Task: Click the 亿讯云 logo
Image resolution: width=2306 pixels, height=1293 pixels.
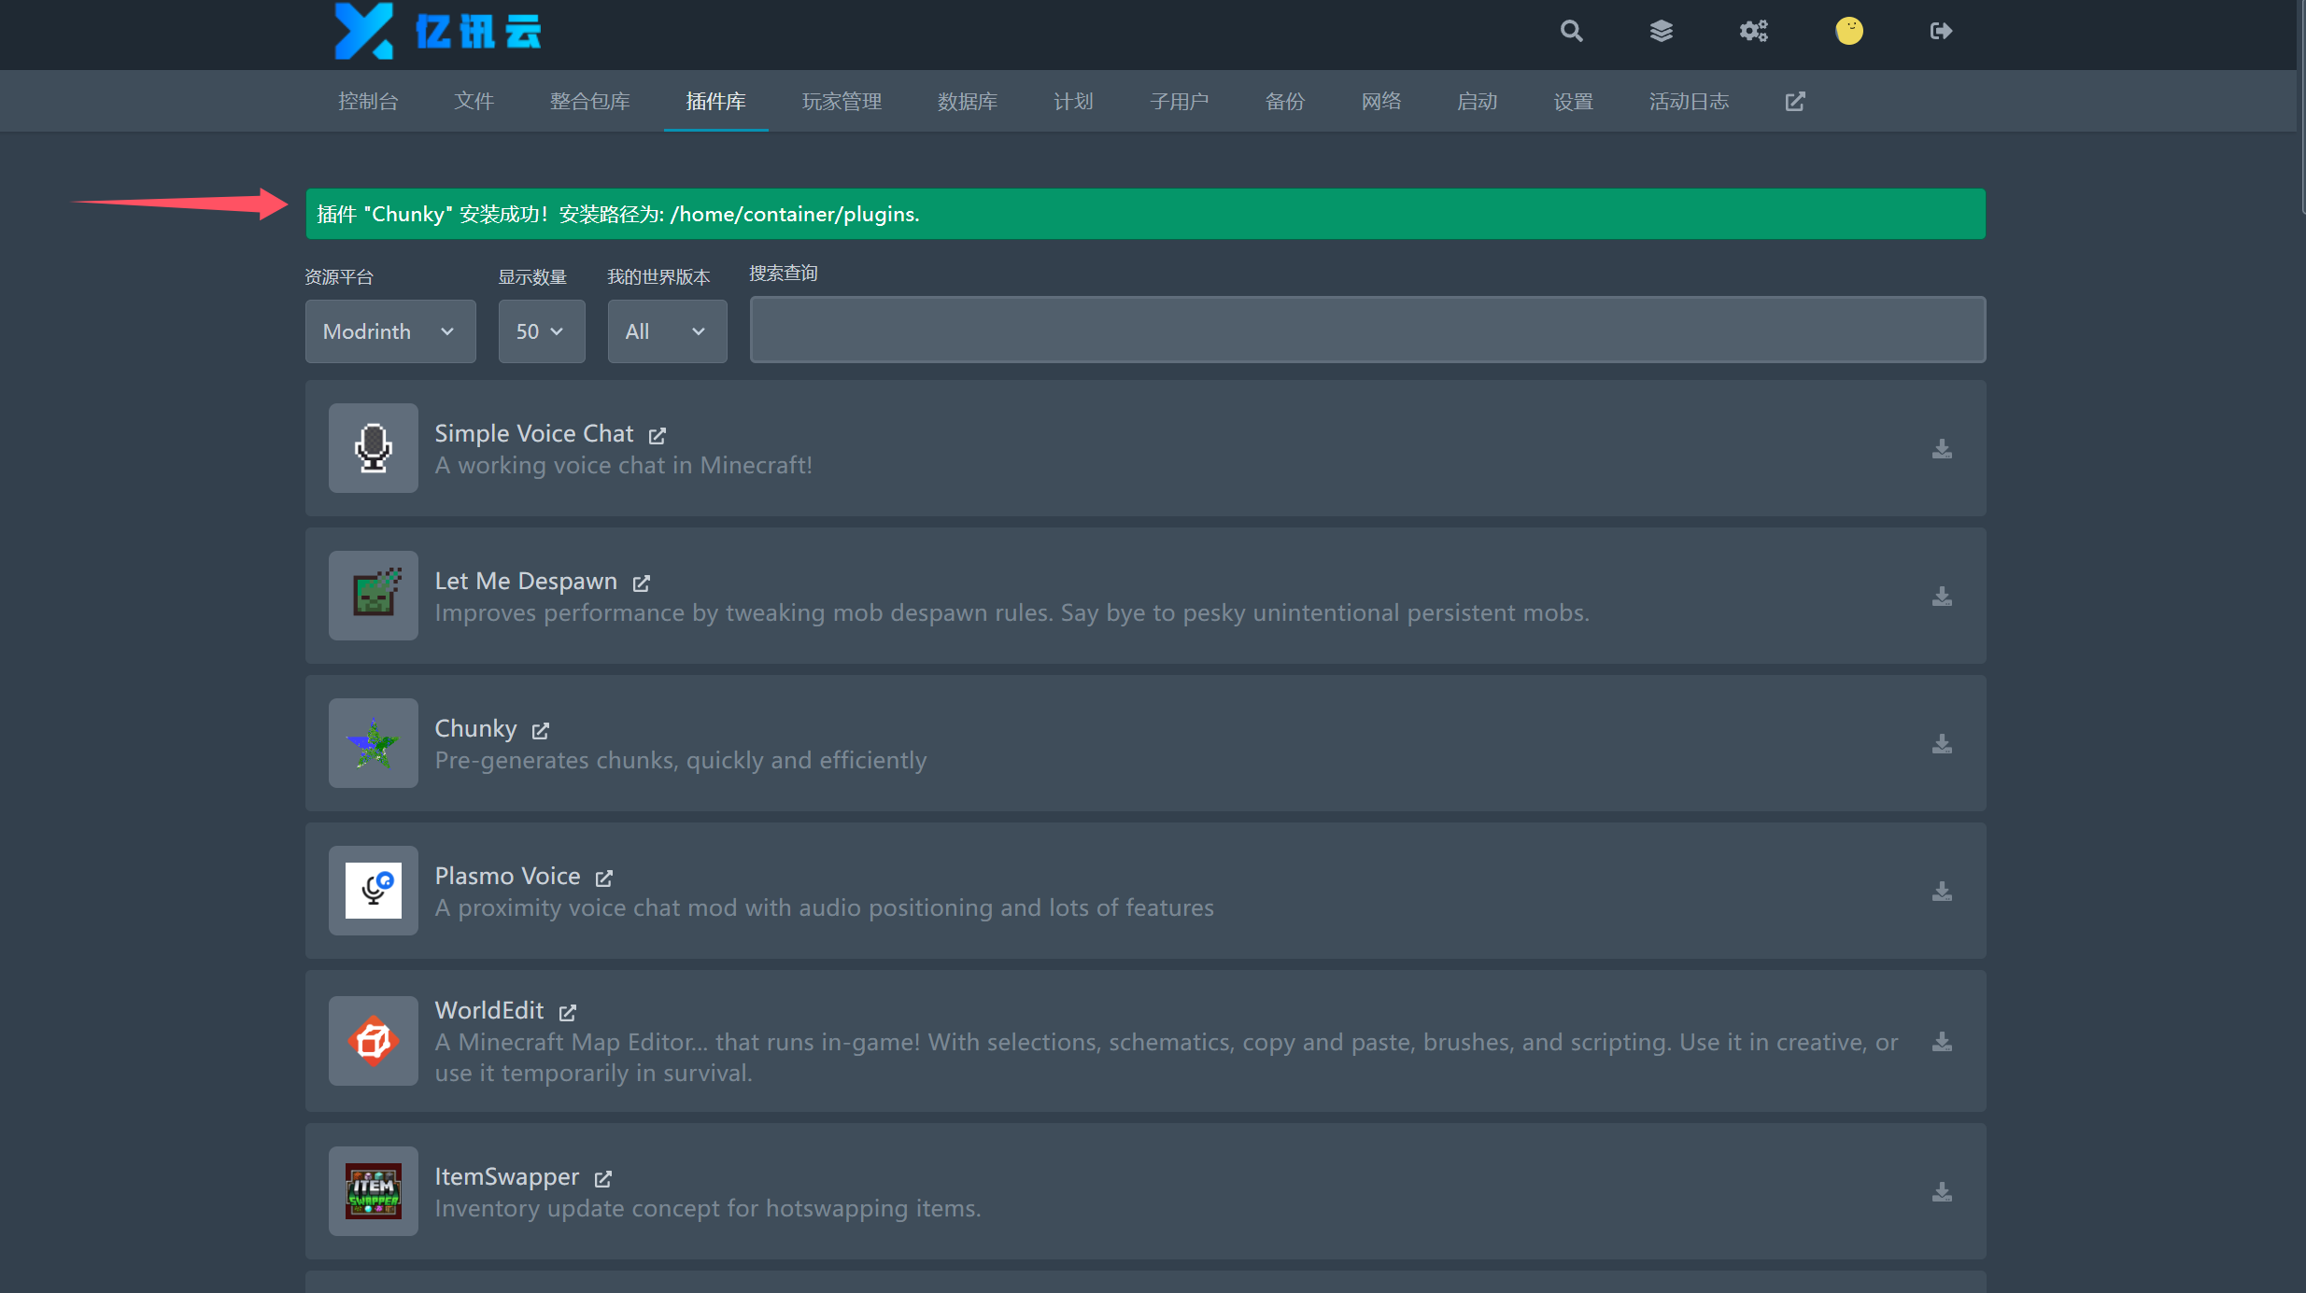Action: [438, 31]
